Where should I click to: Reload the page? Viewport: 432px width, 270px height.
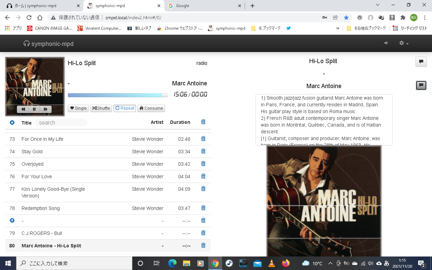click(x=29, y=18)
